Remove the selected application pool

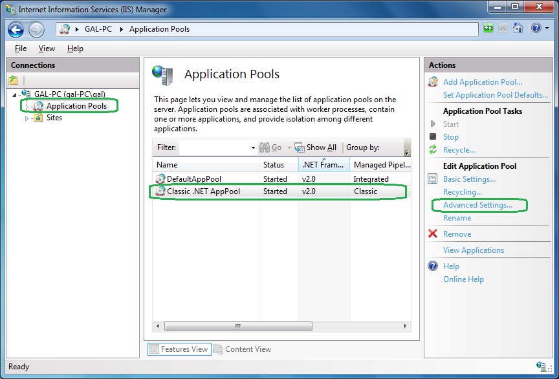click(457, 234)
